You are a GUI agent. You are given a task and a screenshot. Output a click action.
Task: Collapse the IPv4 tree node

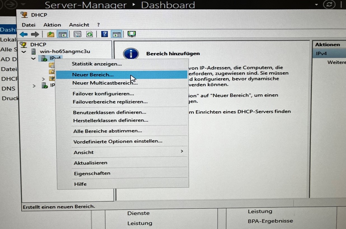click(x=33, y=59)
